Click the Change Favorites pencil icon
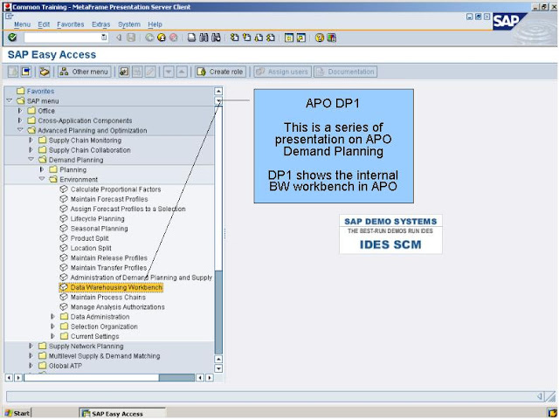 point(150,72)
